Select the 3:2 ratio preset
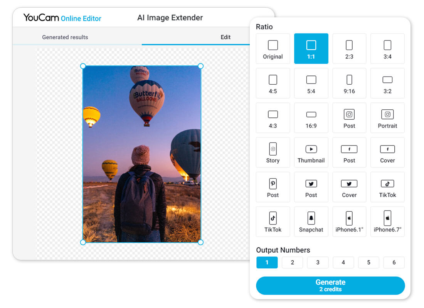Viewport: 424px width, 308px height. (x=387, y=83)
